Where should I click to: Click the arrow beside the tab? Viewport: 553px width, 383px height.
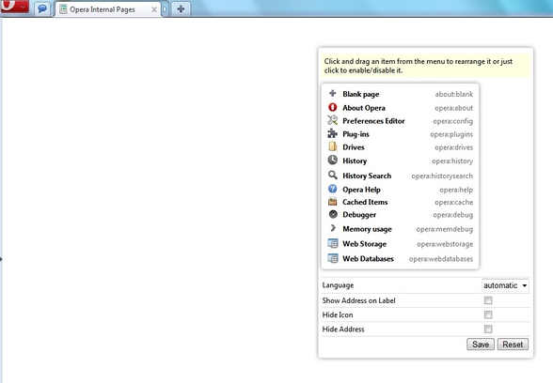(165, 9)
